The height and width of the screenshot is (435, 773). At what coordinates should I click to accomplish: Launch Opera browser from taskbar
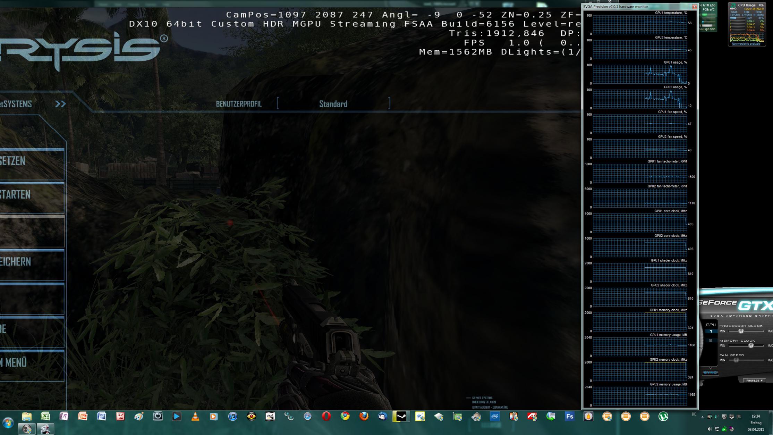click(326, 416)
